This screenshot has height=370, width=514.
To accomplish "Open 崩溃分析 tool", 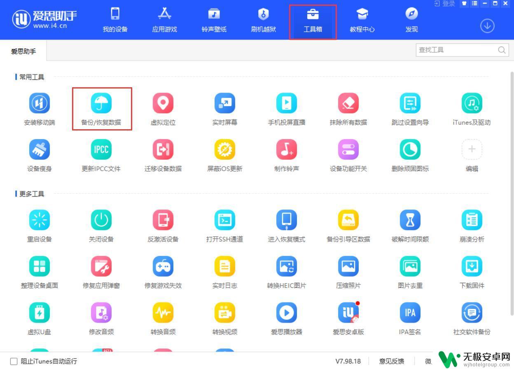I will coord(472,220).
